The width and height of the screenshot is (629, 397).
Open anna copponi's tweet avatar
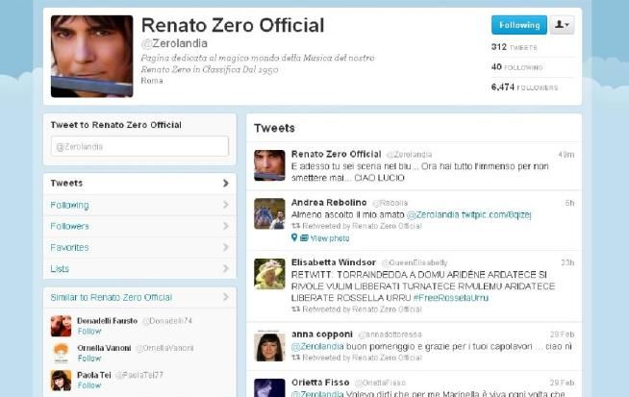269,346
